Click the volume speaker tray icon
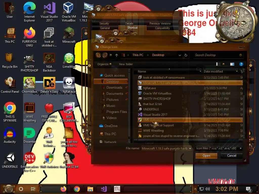Viewport: 259px width, 194px height. point(207,189)
